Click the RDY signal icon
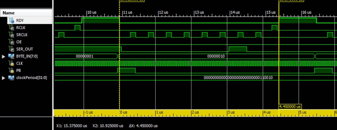The height and width of the screenshot is (130, 337). [11, 21]
